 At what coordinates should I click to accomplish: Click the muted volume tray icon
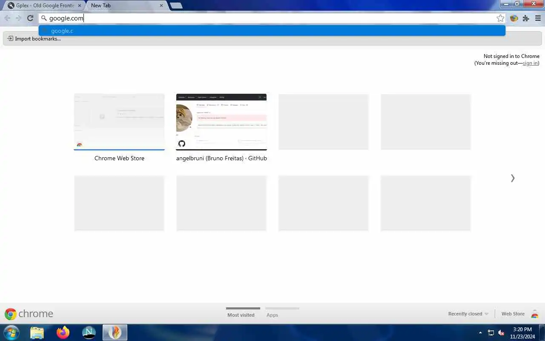(x=502, y=333)
